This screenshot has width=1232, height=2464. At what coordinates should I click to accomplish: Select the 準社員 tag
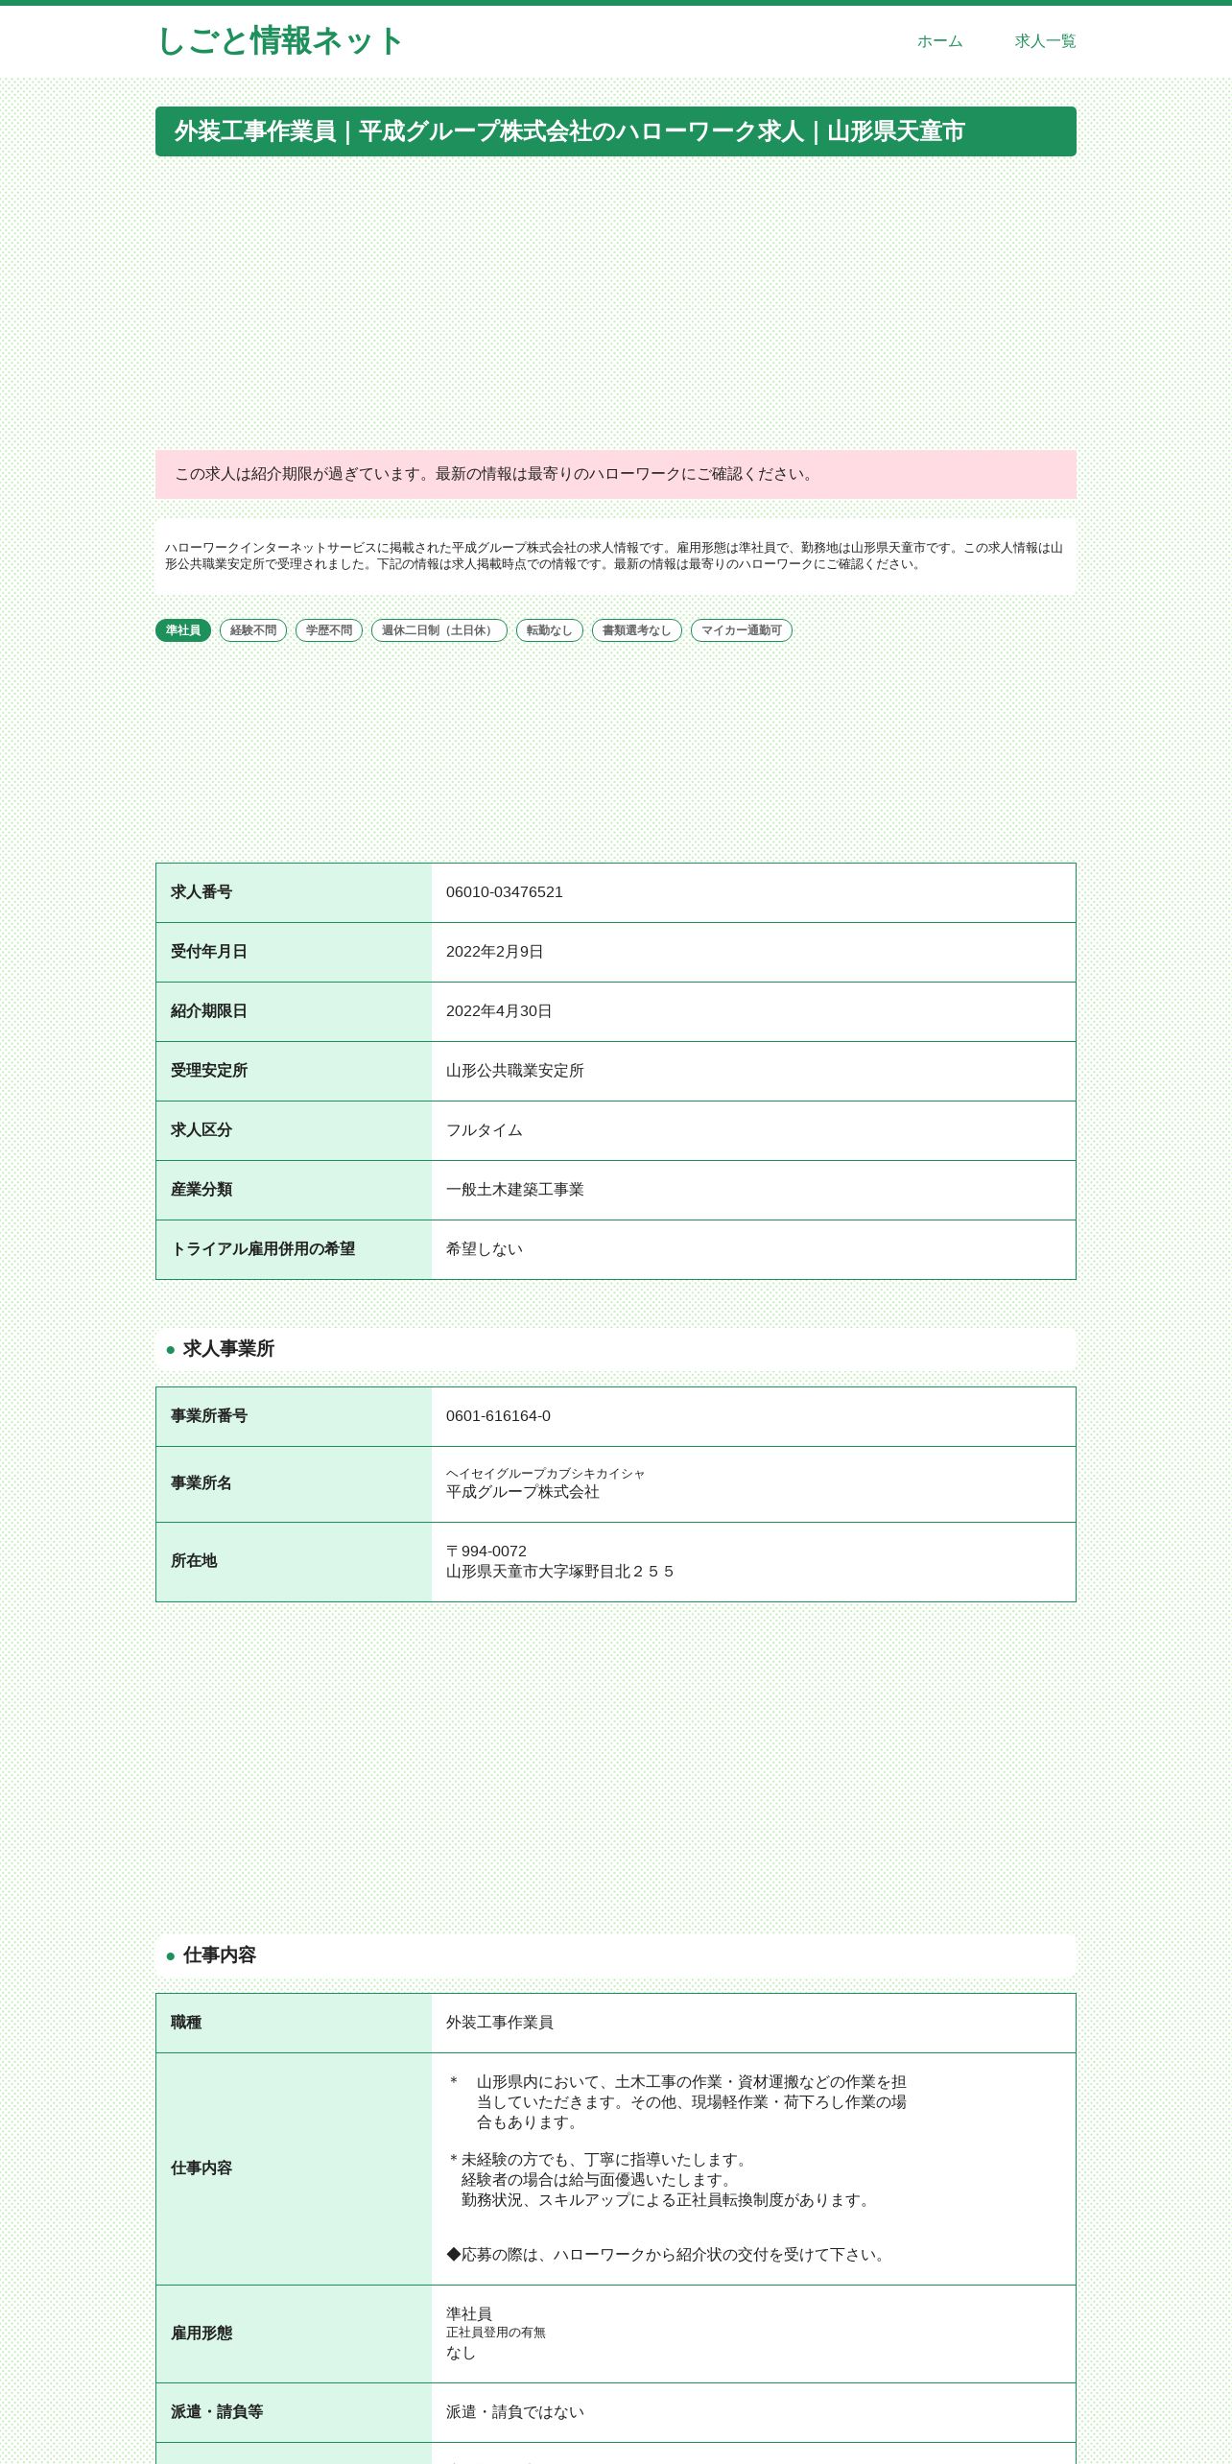(183, 630)
